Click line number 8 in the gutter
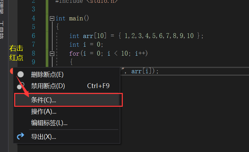The width and height of the screenshot is (249, 152). [x=33, y=54]
